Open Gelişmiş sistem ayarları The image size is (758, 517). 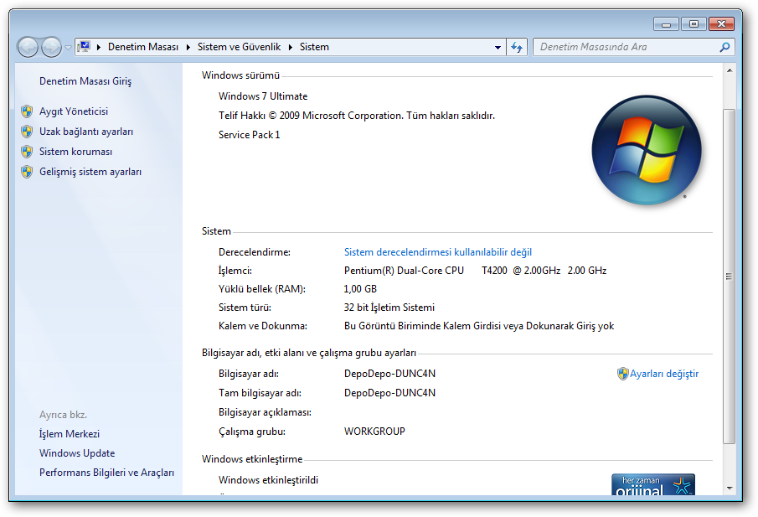90,172
